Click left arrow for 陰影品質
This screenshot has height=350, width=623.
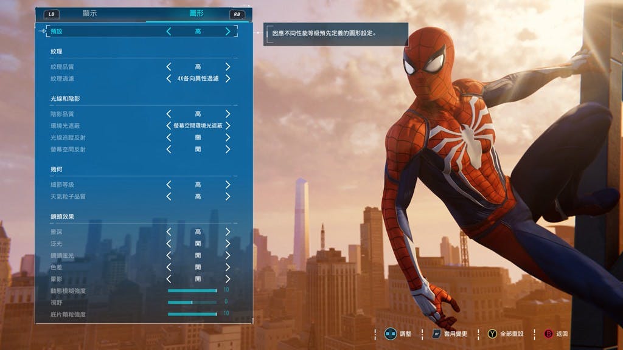(169, 114)
